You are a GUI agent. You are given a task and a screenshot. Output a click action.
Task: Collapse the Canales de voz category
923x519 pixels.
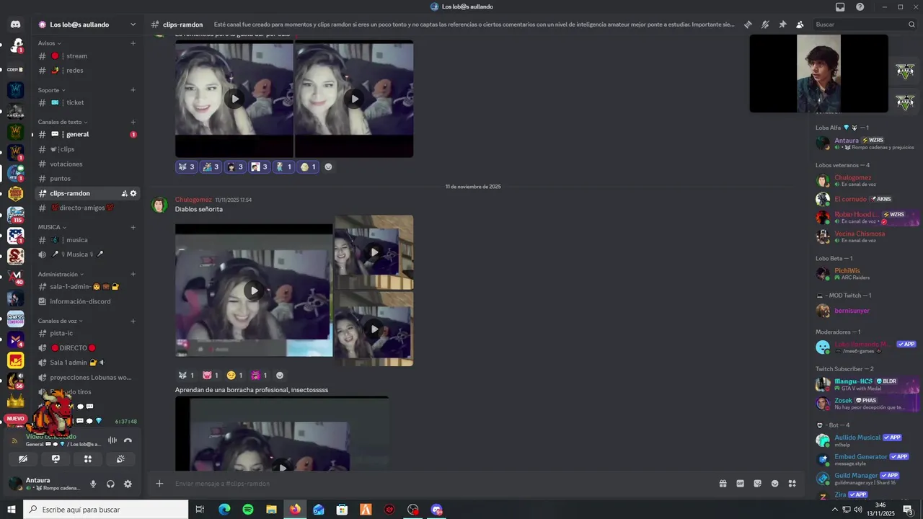pos(61,321)
